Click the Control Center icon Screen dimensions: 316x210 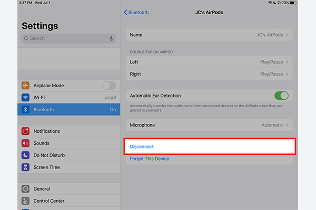[25, 201]
